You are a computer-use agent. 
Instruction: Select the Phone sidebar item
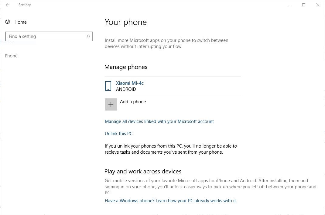click(x=11, y=56)
